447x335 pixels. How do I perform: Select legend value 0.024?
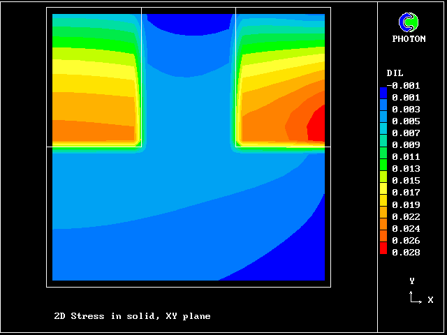point(406,228)
